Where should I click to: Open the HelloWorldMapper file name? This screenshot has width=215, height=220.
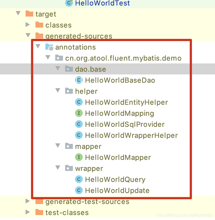pyautogui.click(x=118, y=157)
